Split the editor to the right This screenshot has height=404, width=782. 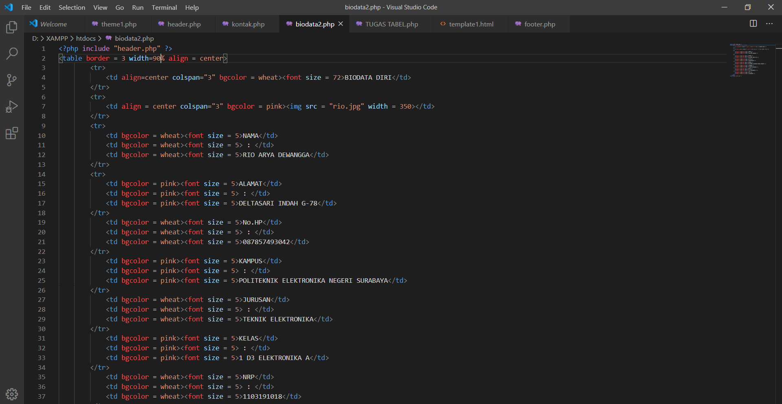753,24
